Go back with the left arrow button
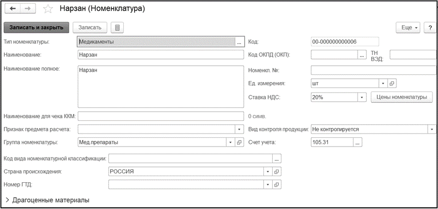The height and width of the screenshot is (209, 438). tap(13, 9)
